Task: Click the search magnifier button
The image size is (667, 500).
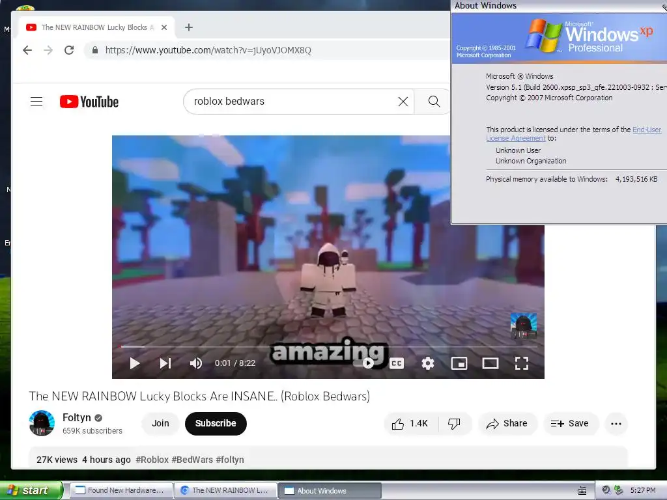Action: [433, 101]
